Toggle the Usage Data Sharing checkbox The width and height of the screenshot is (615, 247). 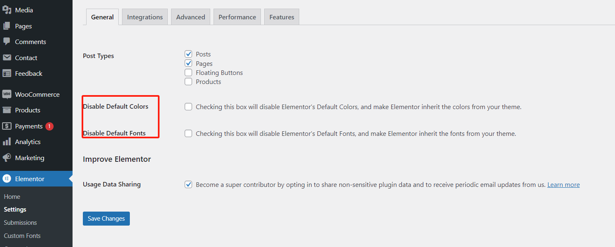click(188, 184)
